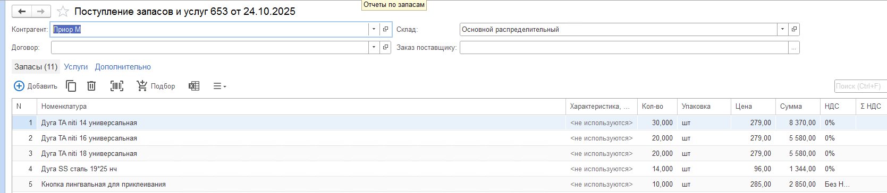Click sum 8 370,00 cell
Image resolution: width=887 pixels, height=193 pixels.
pos(798,122)
